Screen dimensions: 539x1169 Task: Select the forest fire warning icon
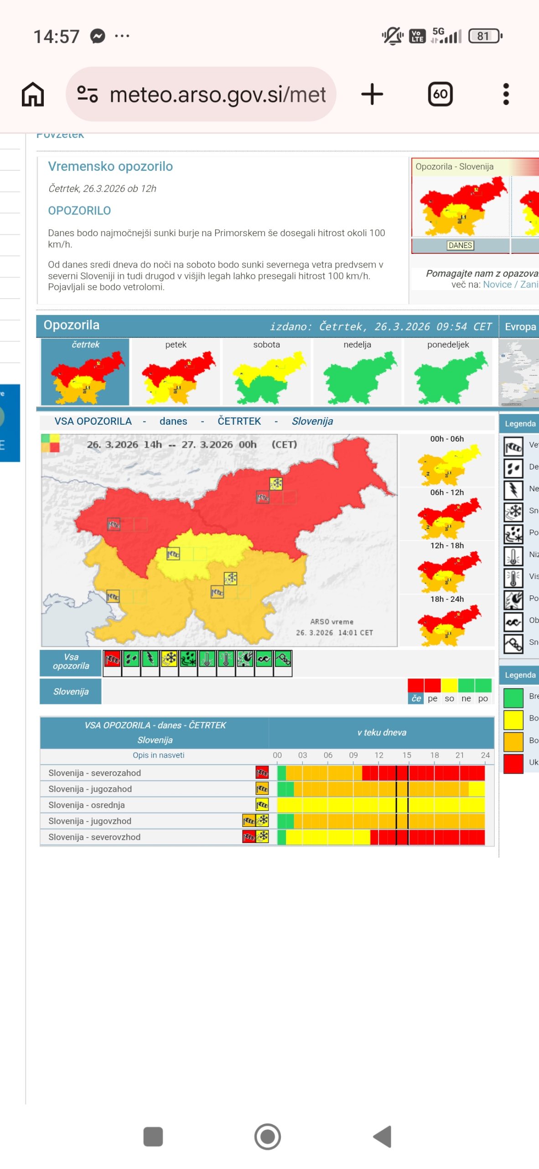click(245, 658)
